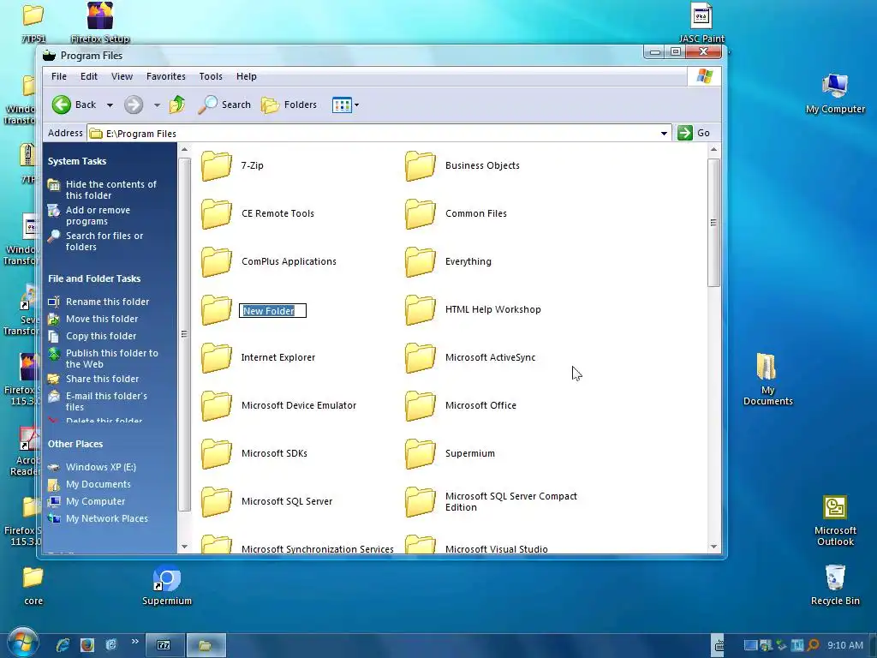Collapse the System Tasks section header

76,161
